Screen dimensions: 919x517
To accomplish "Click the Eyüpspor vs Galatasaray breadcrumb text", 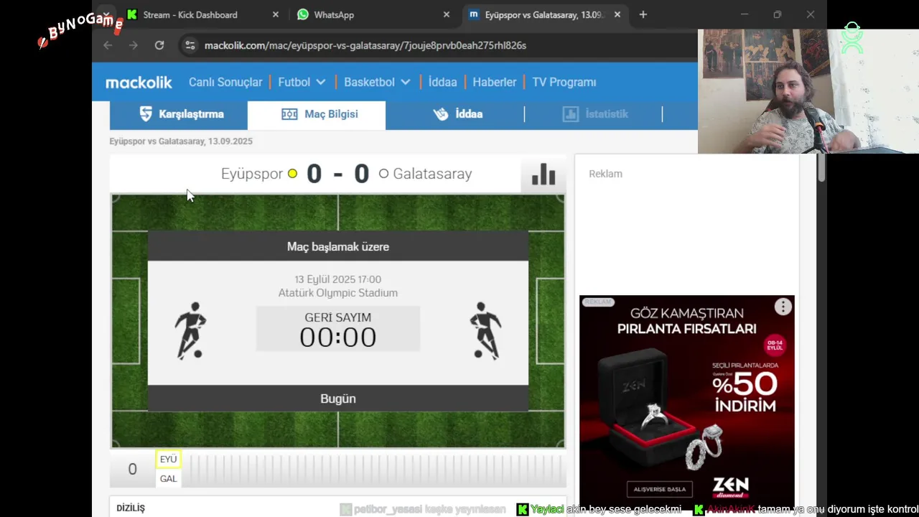I will pyautogui.click(x=181, y=141).
